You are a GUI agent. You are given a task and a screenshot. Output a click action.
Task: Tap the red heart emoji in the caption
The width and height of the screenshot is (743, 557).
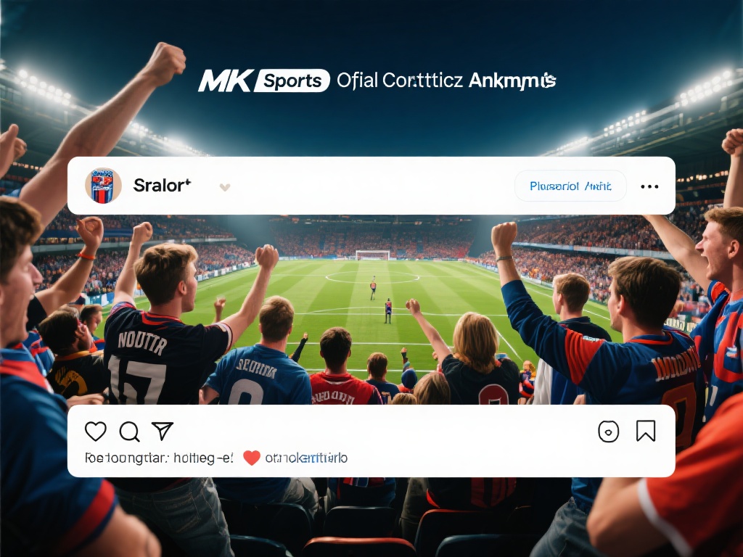tap(252, 458)
